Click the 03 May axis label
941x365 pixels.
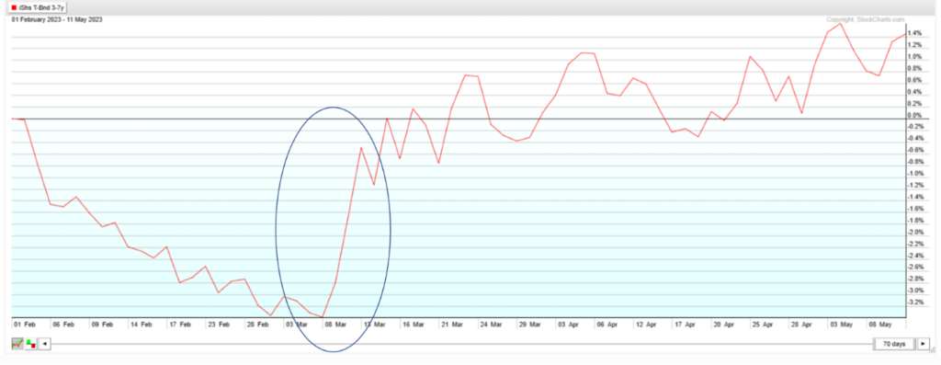842,325
